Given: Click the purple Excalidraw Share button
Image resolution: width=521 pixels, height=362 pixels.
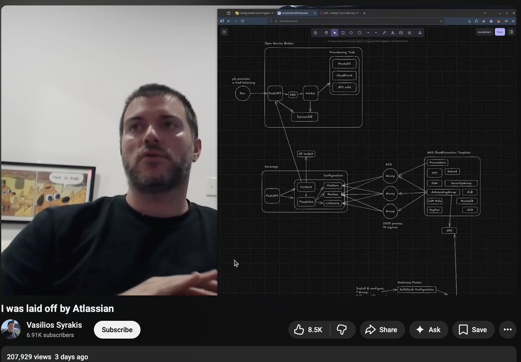Looking at the screenshot, I should pos(500,32).
